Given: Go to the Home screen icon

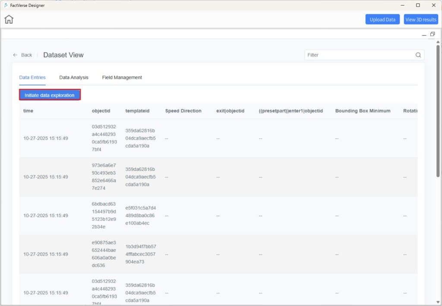Looking at the screenshot, I should tap(9, 19).
